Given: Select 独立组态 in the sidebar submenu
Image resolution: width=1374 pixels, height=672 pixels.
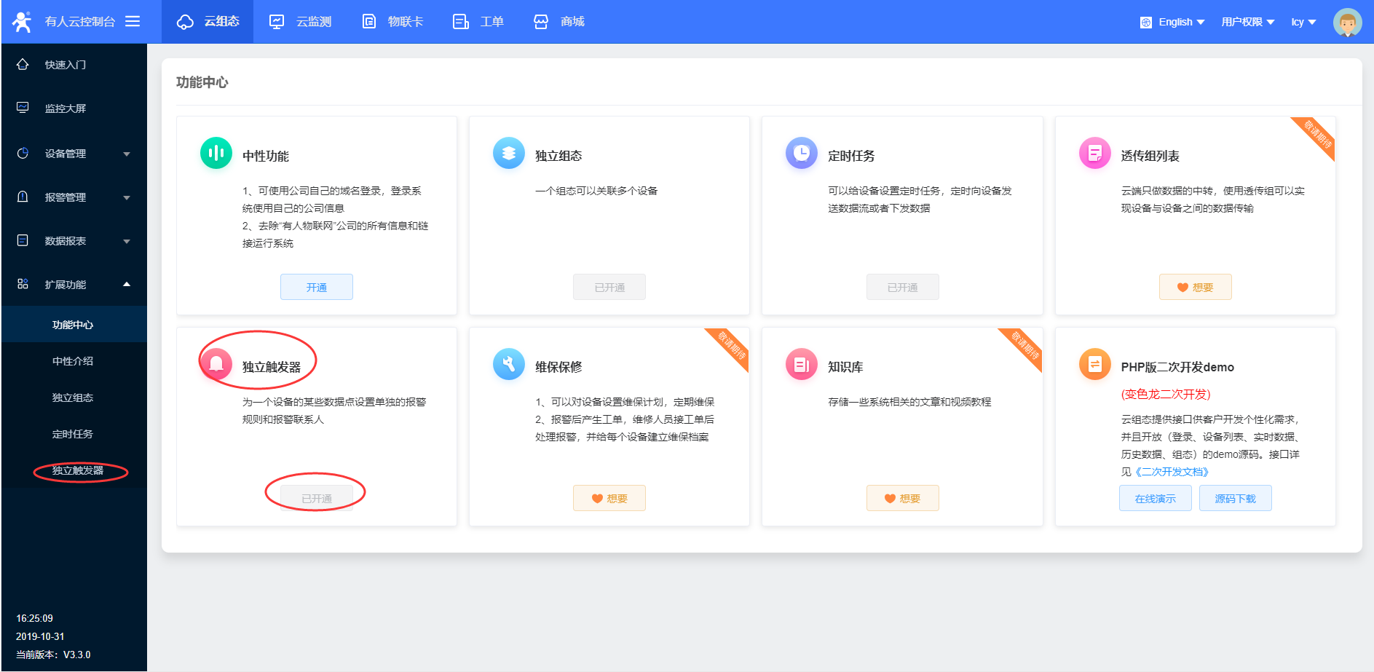Looking at the screenshot, I should (x=74, y=398).
